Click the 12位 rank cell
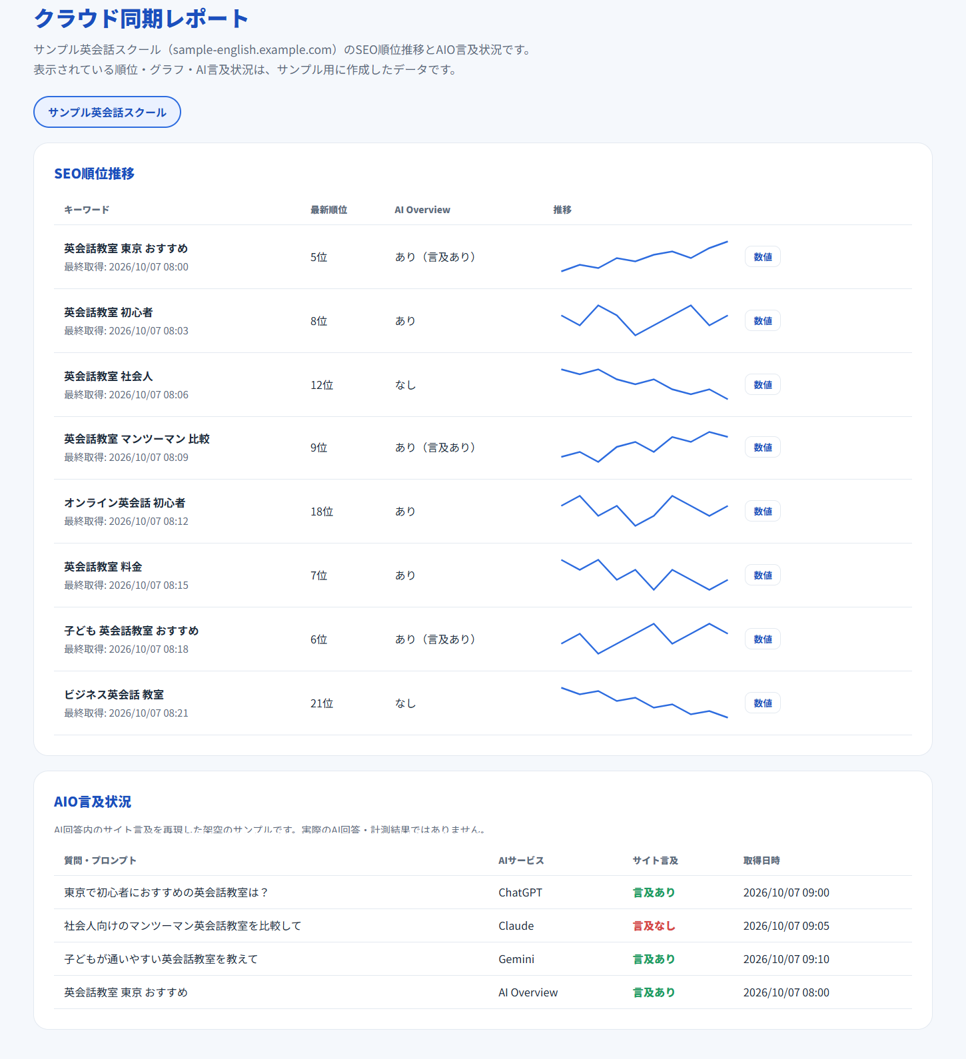 322,385
